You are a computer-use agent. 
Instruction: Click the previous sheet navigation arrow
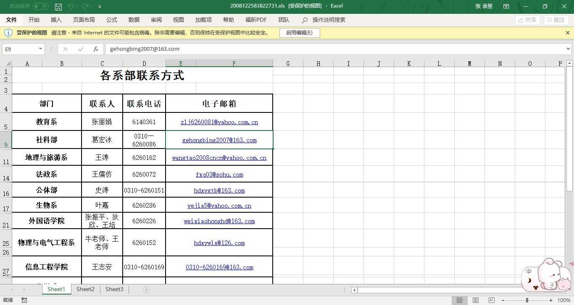pyautogui.click(x=12, y=289)
